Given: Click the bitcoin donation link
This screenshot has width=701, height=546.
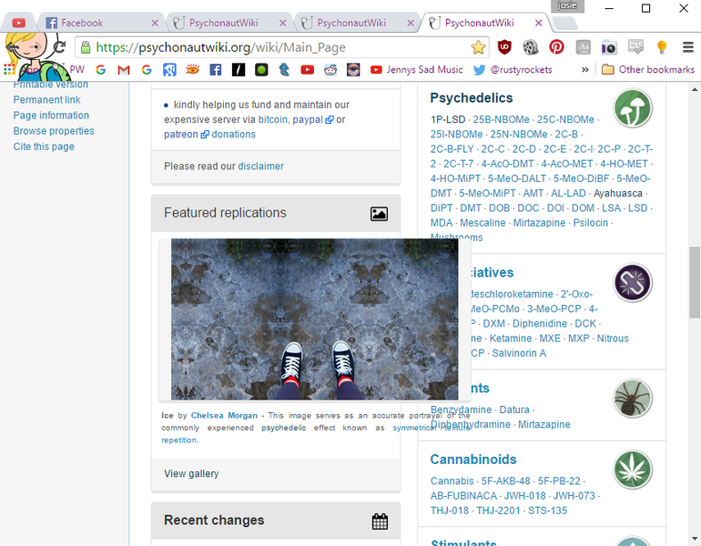Looking at the screenshot, I should tap(273, 119).
